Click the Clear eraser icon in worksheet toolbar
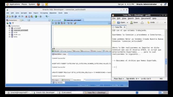Image resolution: width=173 pixels, height=97 pixels. [75, 23]
